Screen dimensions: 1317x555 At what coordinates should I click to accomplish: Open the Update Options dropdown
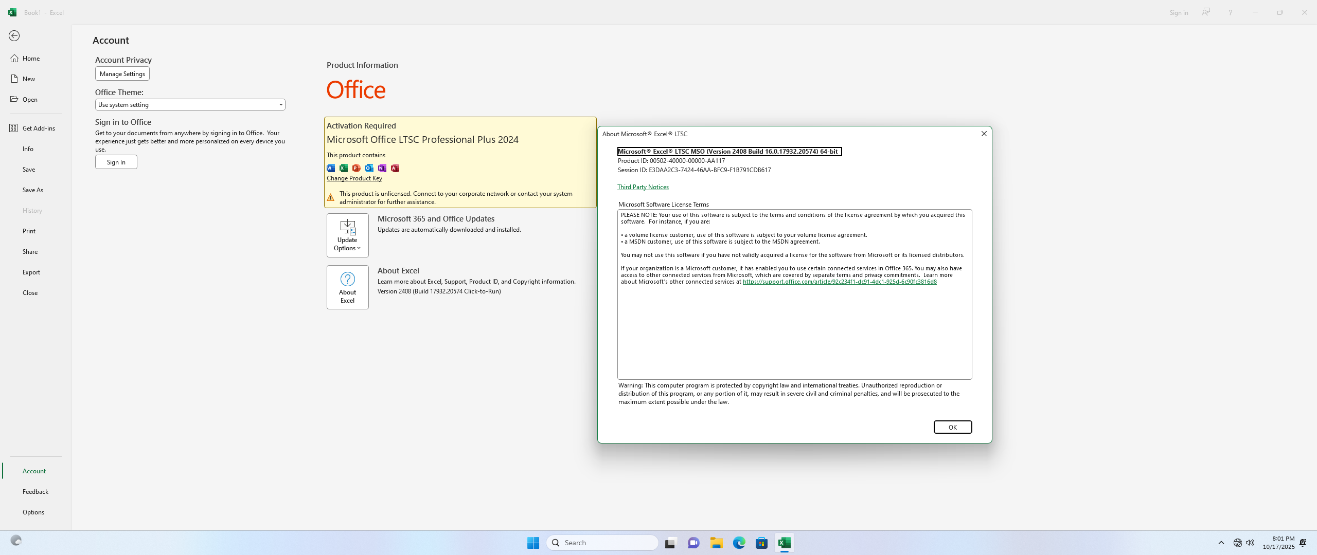[347, 235]
